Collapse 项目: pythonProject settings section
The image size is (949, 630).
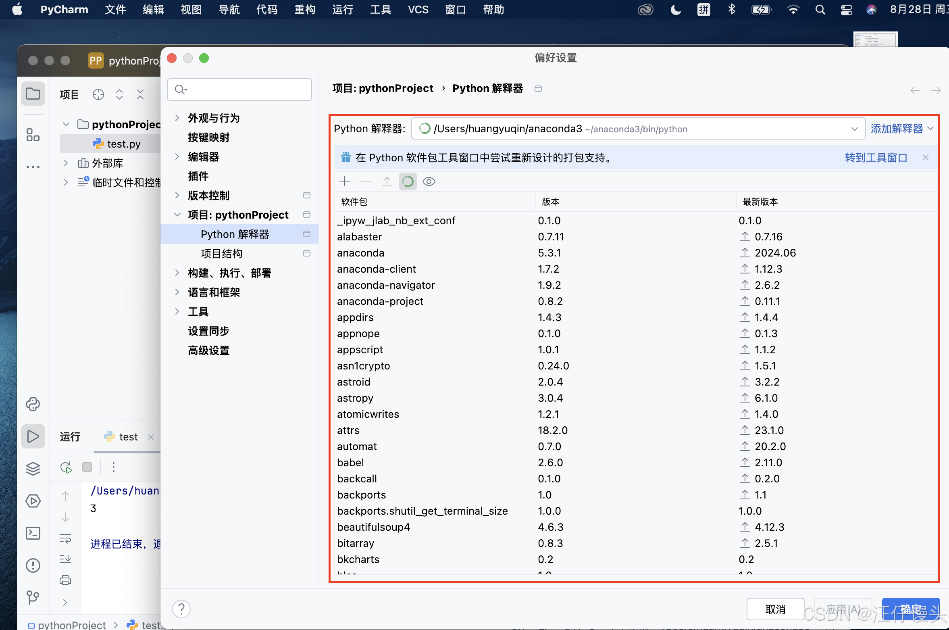click(177, 215)
